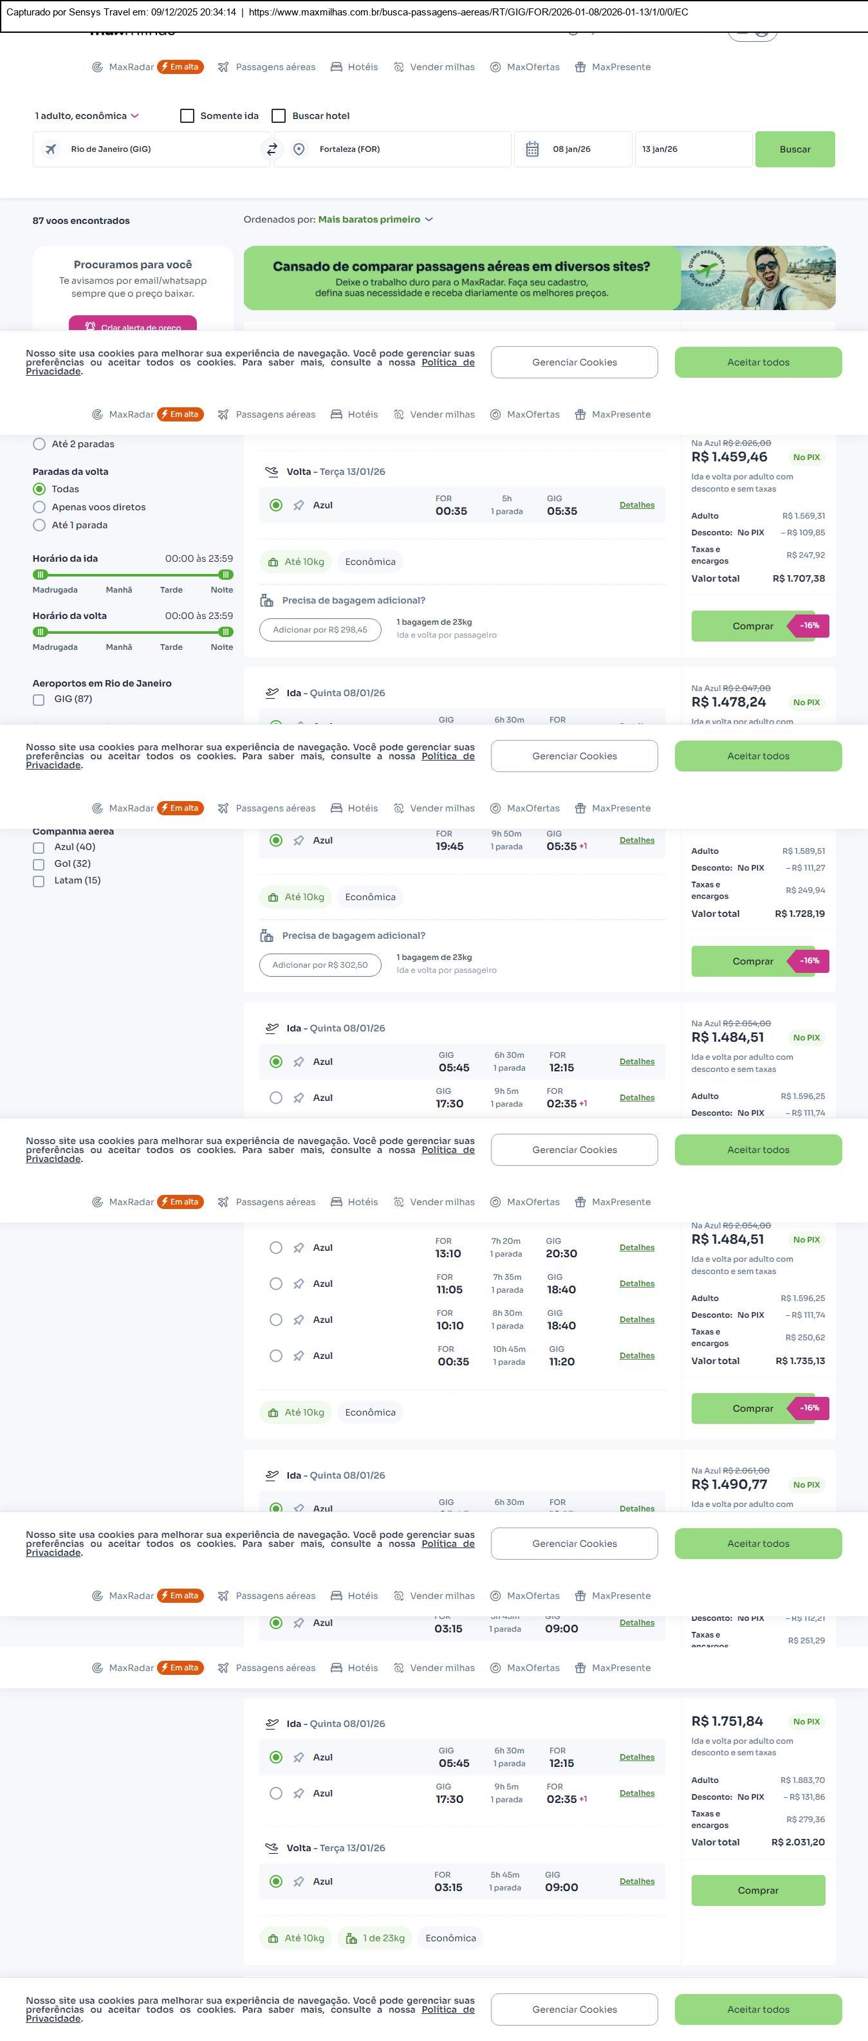Click the swap origin and destination arrows icon

coord(272,149)
